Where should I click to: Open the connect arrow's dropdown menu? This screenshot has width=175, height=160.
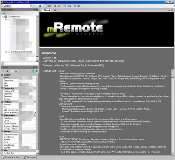pos(37,6)
